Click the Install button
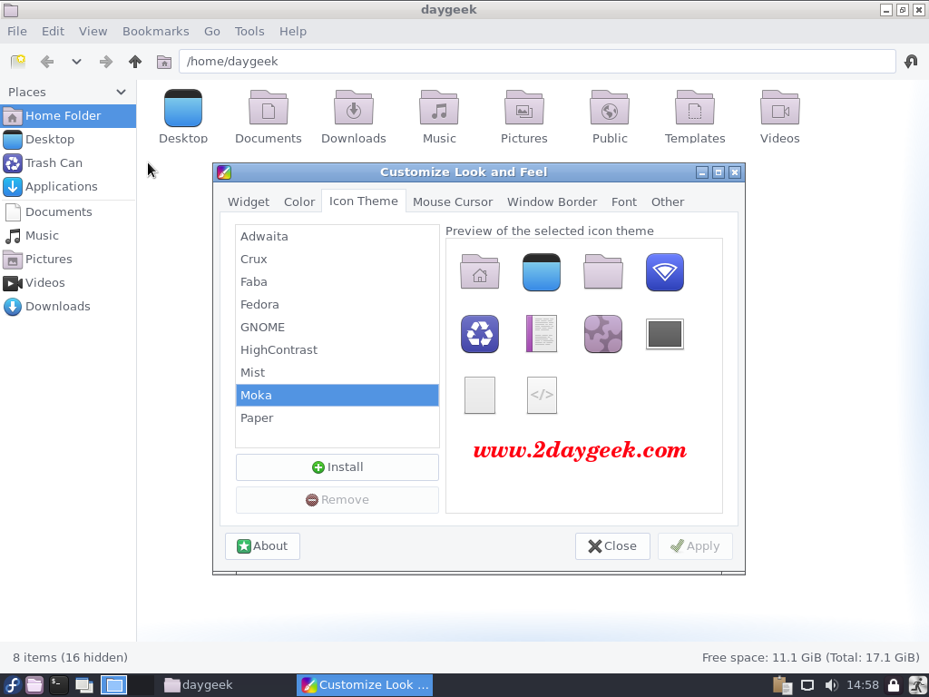The image size is (929, 697). coord(337,467)
